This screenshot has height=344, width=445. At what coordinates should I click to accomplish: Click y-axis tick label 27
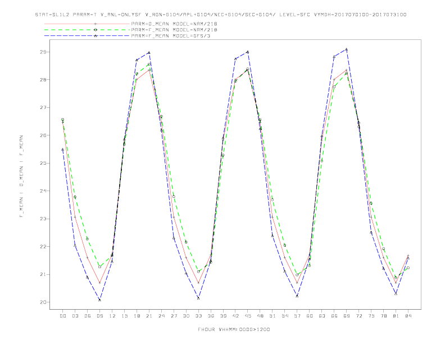(x=44, y=107)
